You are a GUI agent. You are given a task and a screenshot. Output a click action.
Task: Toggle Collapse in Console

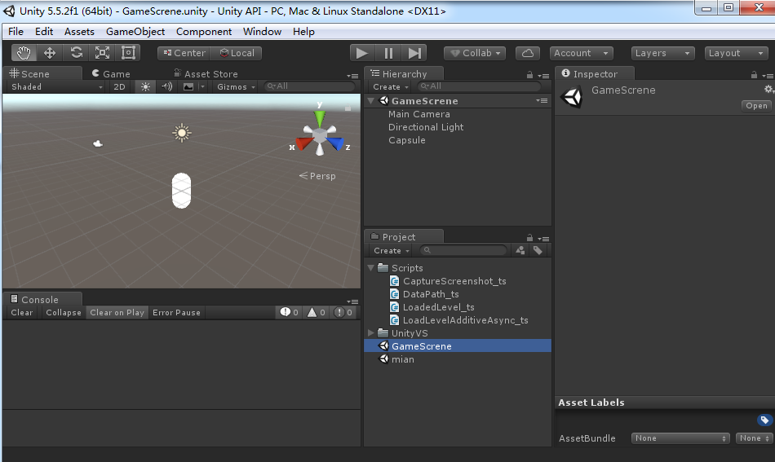coord(64,312)
